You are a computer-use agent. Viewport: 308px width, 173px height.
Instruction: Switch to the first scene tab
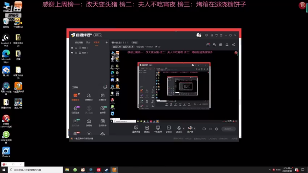pos(79,43)
